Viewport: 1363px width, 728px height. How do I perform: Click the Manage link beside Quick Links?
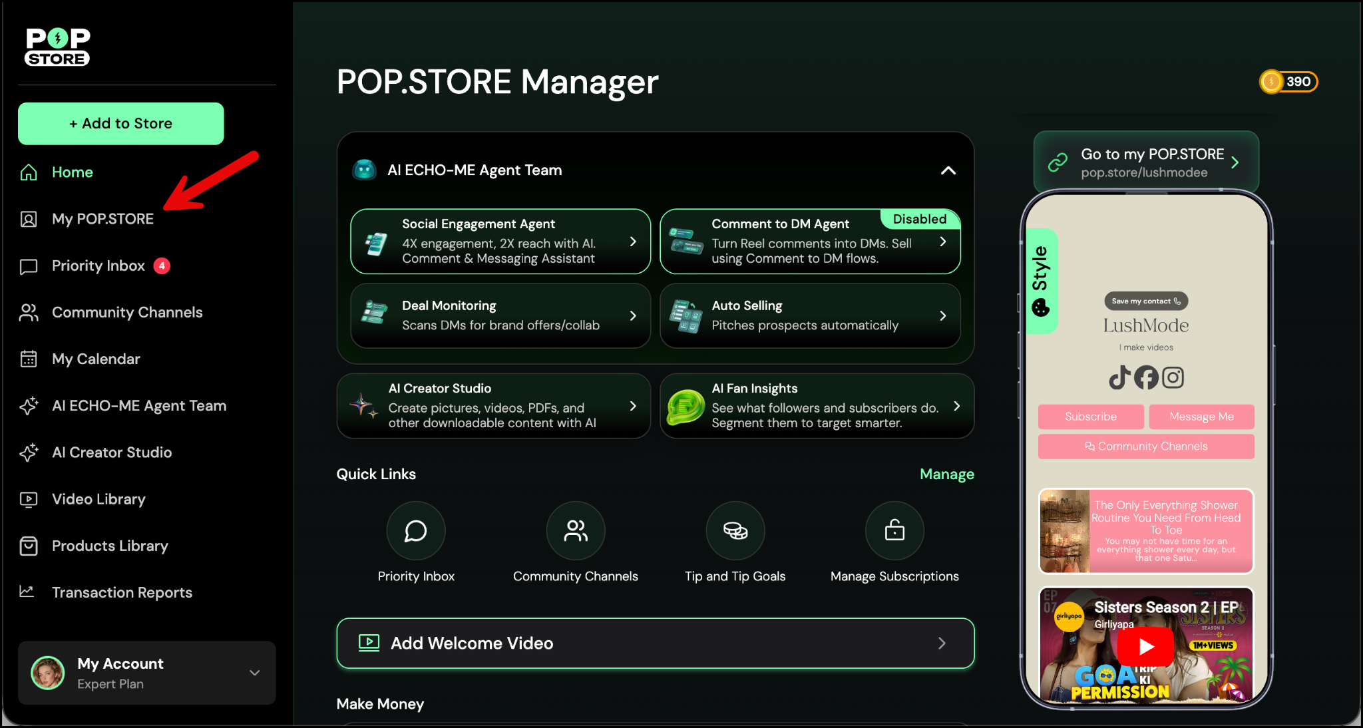coord(946,474)
